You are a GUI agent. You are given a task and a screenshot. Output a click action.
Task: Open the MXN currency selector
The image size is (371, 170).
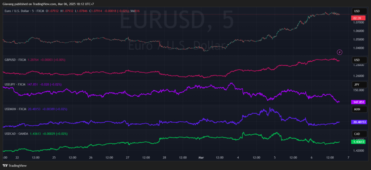point(356,109)
